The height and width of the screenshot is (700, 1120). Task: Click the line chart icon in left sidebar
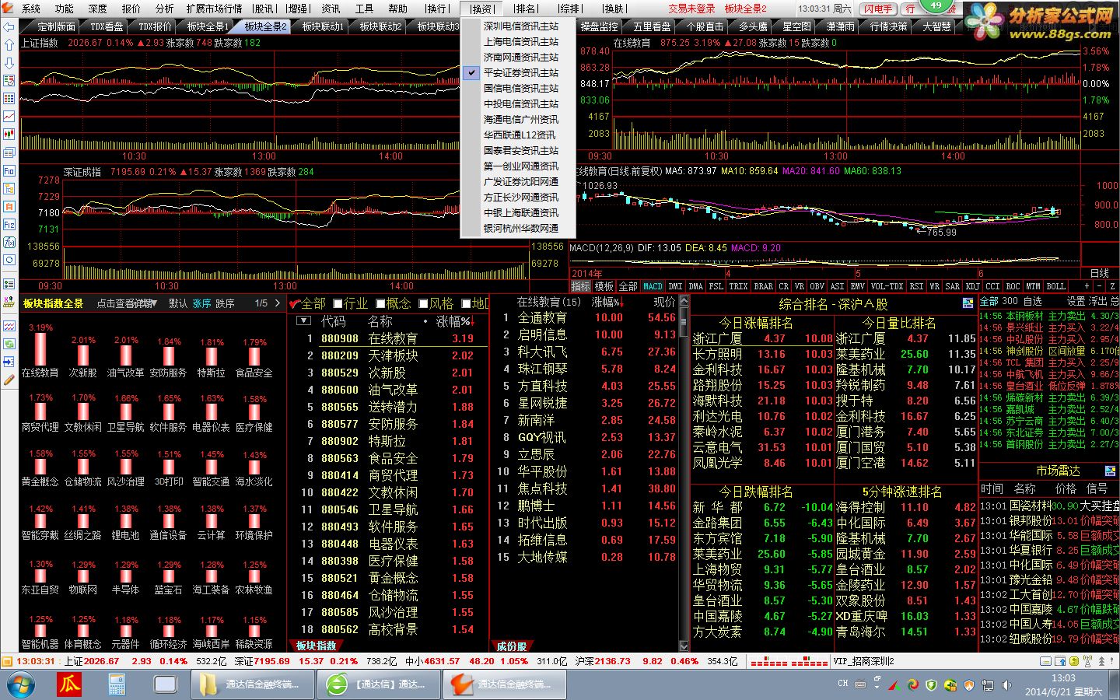point(9,117)
